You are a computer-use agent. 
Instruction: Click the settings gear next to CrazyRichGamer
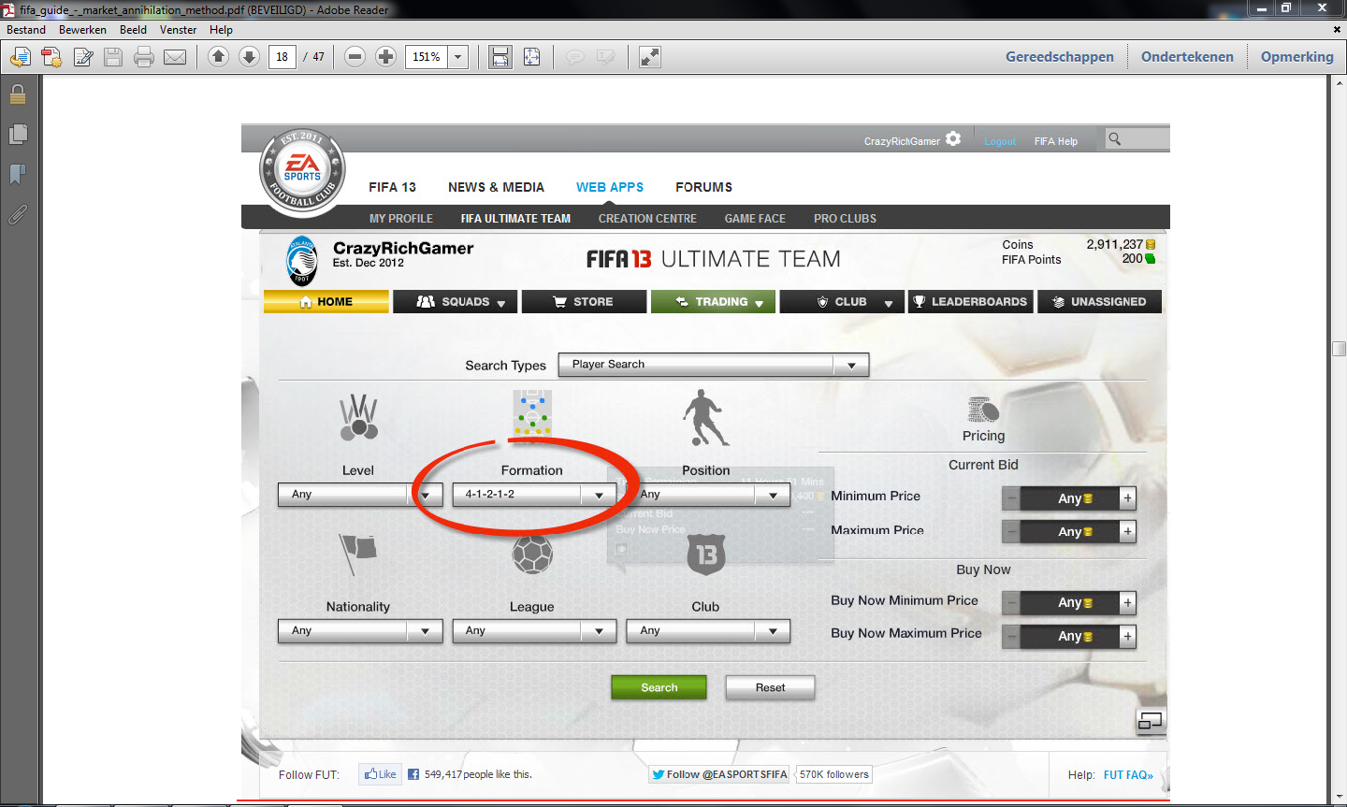[x=953, y=139]
